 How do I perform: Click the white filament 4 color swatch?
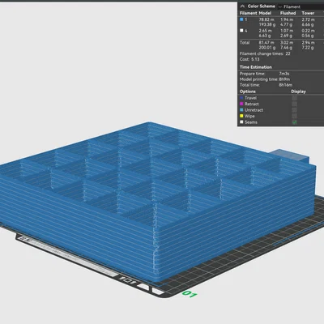(241, 31)
